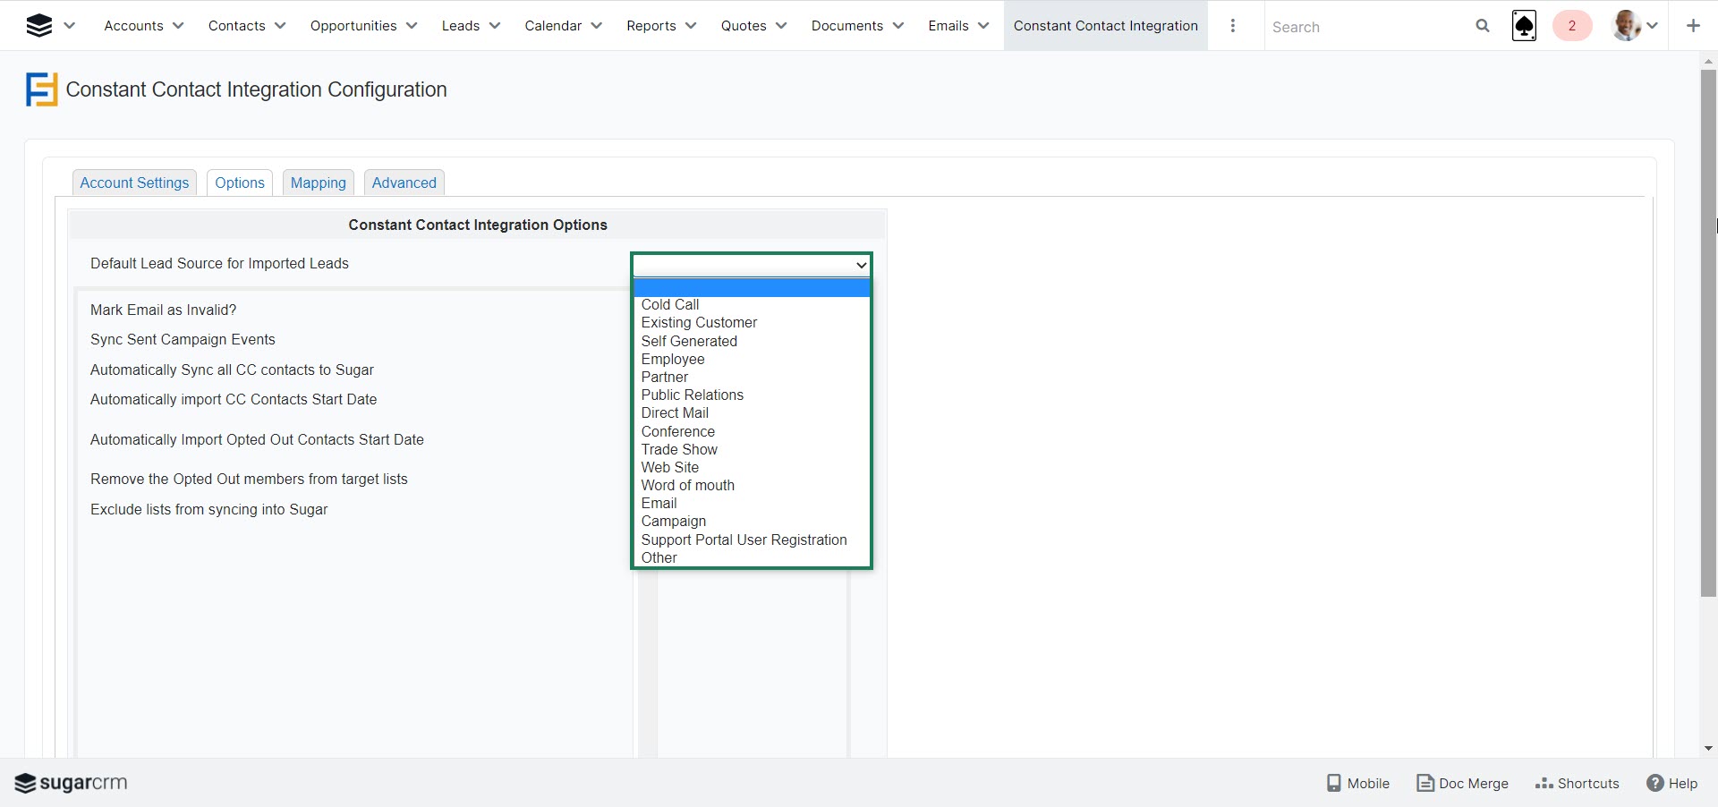Image resolution: width=1718 pixels, height=807 pixels.
Task: Collapse the Default Lead Source select box
Action: 751,265
